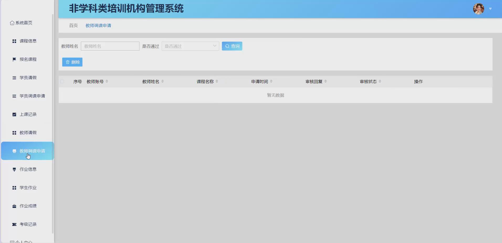The height and width of the screenshot is (243, 502).
Task: Select the 教师调课申请 breadcrumb tab
Action: click(98, 25)
